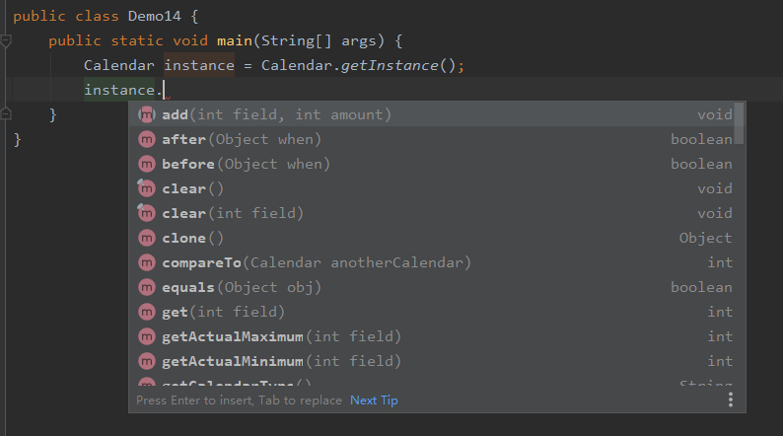Click the method icon beside add

pyautogui.click(x=147, y=114)
